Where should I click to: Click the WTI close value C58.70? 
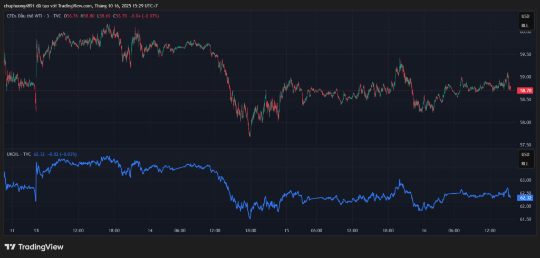(121, 16)
